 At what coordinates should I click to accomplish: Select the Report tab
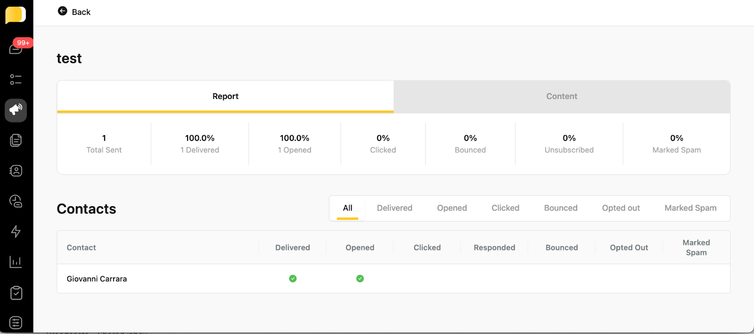coord(225,96)
